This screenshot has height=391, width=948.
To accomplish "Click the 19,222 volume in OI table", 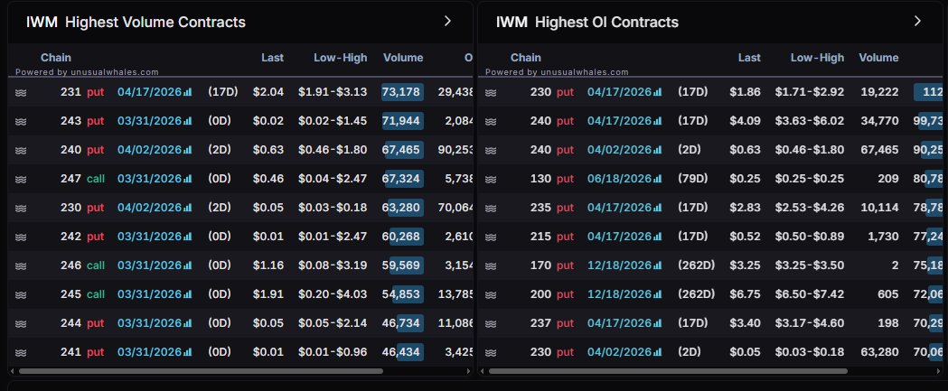I will point(879,92).
